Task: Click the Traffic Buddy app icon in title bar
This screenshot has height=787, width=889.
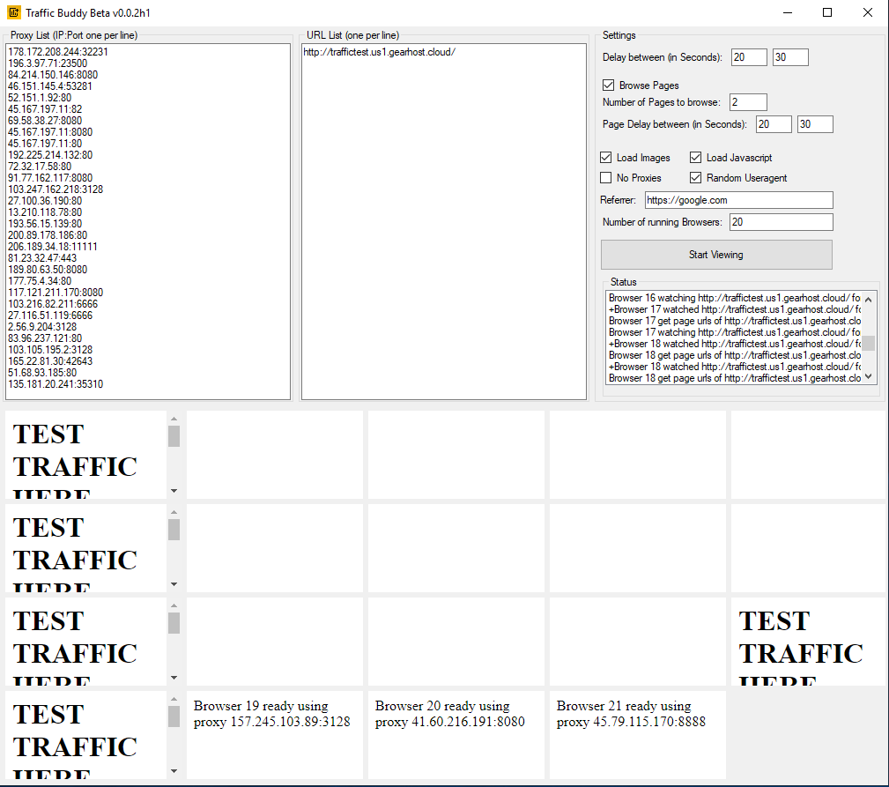Action: 13,12
